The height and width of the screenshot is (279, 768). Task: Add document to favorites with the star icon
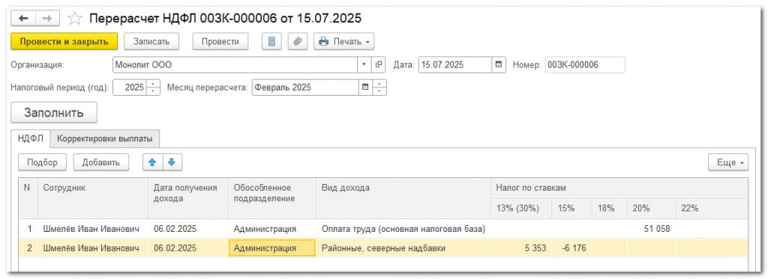(x=74, y=19)
